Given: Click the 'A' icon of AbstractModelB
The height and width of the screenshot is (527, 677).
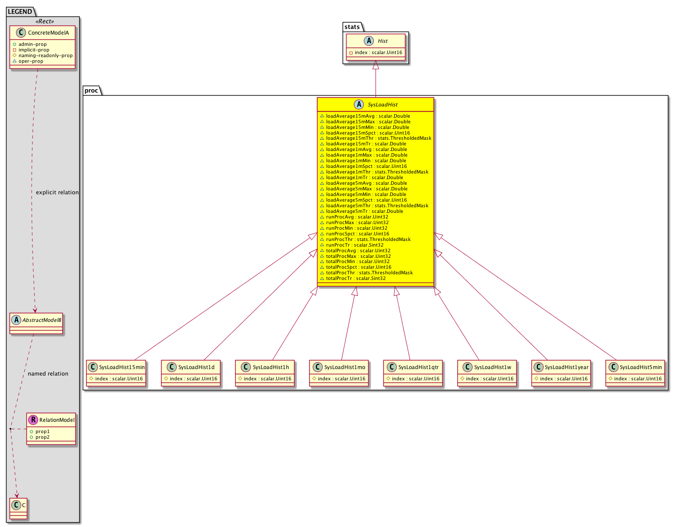Looking at the screenshot, I should [16, 320].
